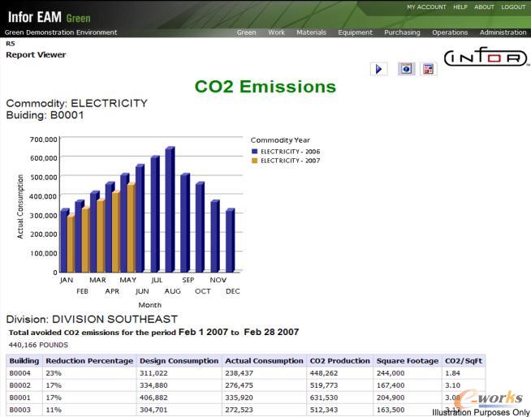
Task: Open the Green menu
Action: 246,32
